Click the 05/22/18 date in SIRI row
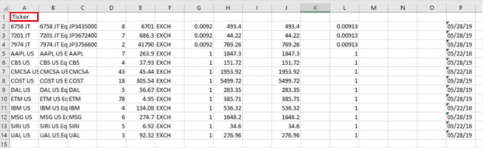Image resolution: width=483 pixels, height=148 pixels. coord(460,126)
